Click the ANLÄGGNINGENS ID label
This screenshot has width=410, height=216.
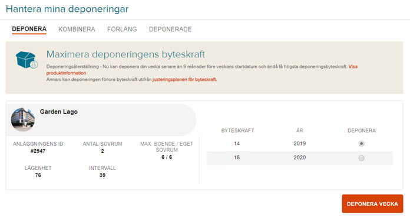[38, 144]
